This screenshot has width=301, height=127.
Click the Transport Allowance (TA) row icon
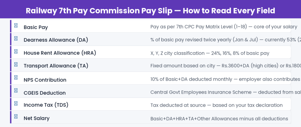coord(16,65)
